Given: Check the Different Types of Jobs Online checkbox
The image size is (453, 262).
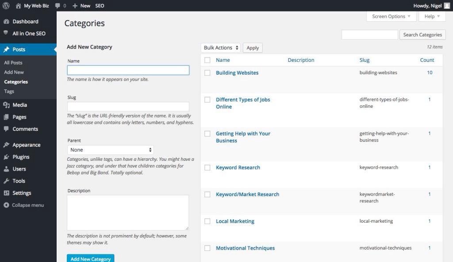Looking at the screenshot, I should [207, 99].
